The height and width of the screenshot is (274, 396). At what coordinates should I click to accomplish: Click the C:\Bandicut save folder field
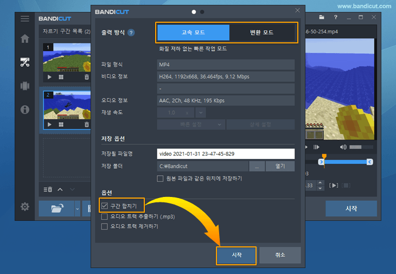(x=202, y=166)
